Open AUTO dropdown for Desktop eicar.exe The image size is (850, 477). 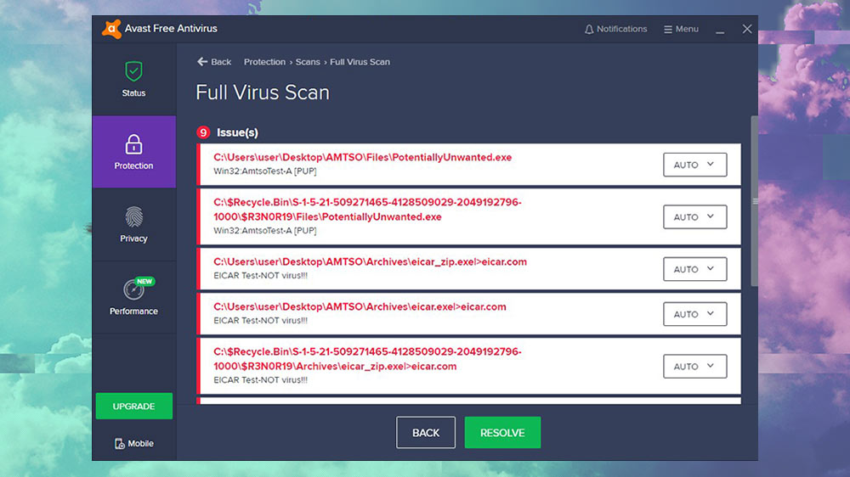click(x=695, y=314)
